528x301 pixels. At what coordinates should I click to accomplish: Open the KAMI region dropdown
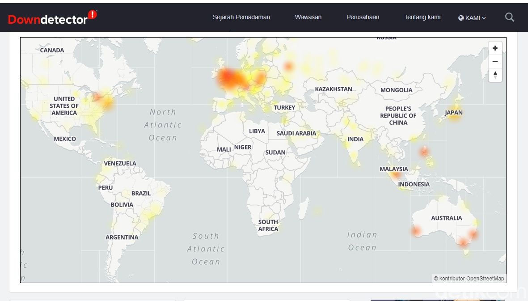coord(472,18)
